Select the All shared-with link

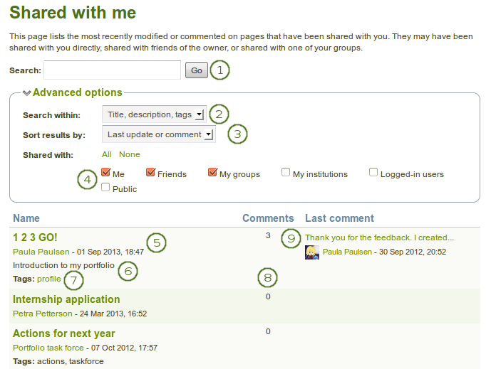(x=107, y=154)
